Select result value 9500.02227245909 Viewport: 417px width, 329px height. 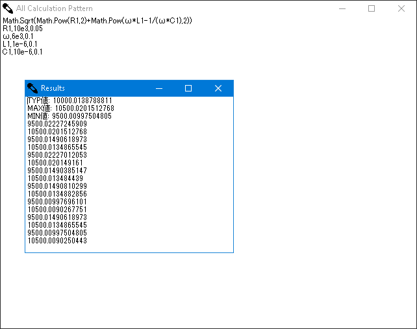tap(57, 124)
